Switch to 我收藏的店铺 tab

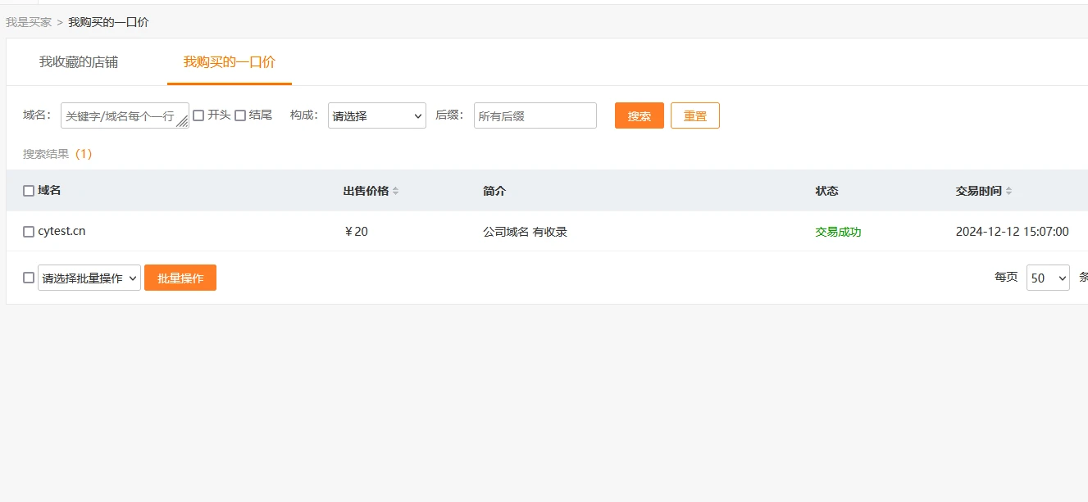(x=79, y=62)
